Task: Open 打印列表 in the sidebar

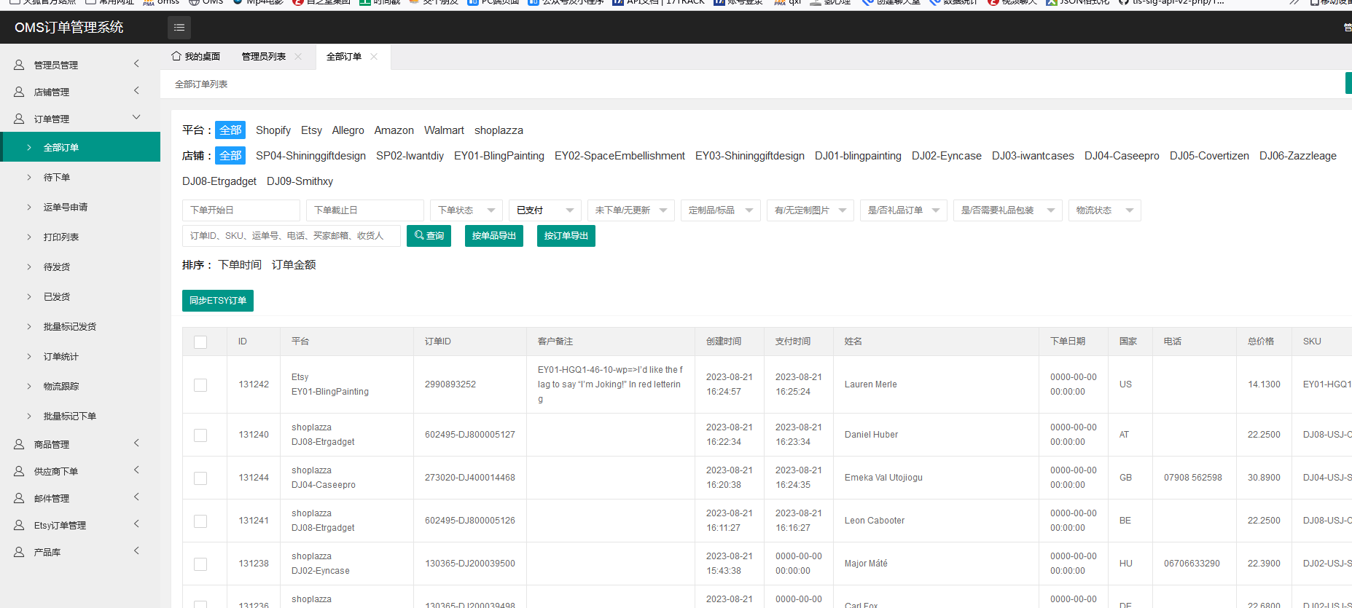Action: [x=80, y=237]
